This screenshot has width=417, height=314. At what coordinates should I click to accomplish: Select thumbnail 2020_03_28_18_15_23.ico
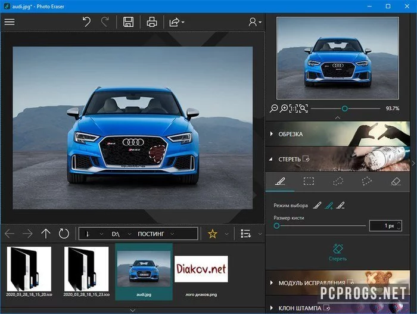click(x=86, y=272)
